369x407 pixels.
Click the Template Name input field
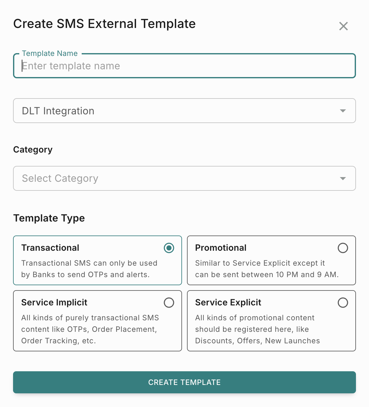[184, 66]
